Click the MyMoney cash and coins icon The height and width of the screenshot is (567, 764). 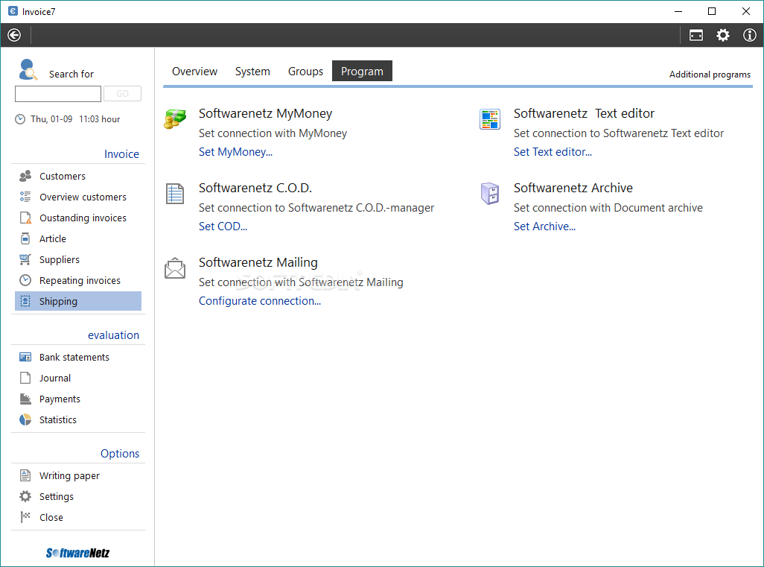pos(175,118)
